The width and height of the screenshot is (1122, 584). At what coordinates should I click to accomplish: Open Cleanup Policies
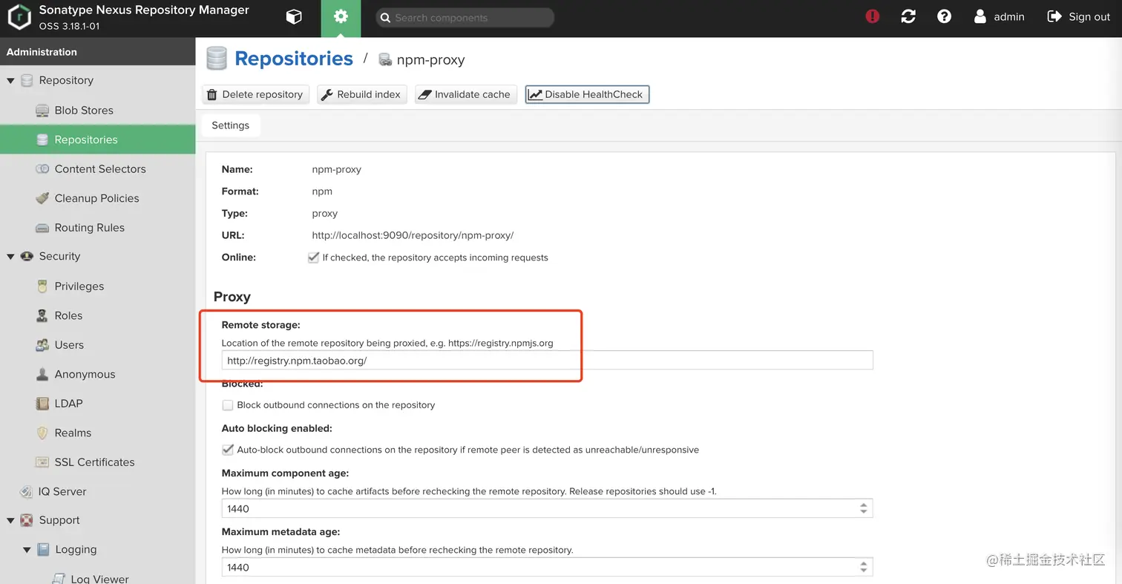pyautogui.click(x=96, y=198)
